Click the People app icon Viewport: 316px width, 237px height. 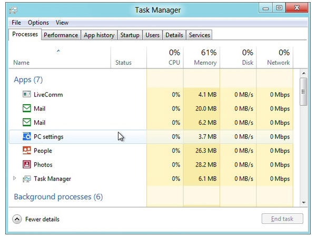tap(27, 150)
